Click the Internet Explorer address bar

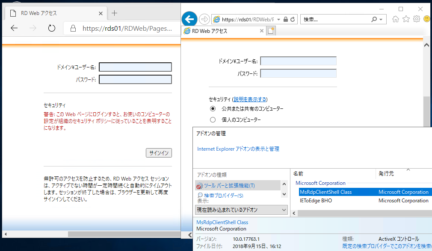click(248, 20)
